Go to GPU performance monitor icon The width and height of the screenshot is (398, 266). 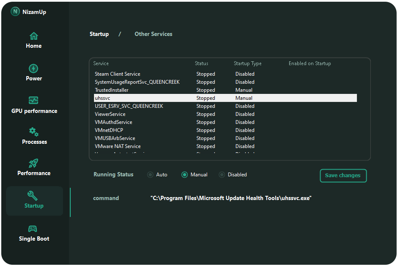point(33,101)
